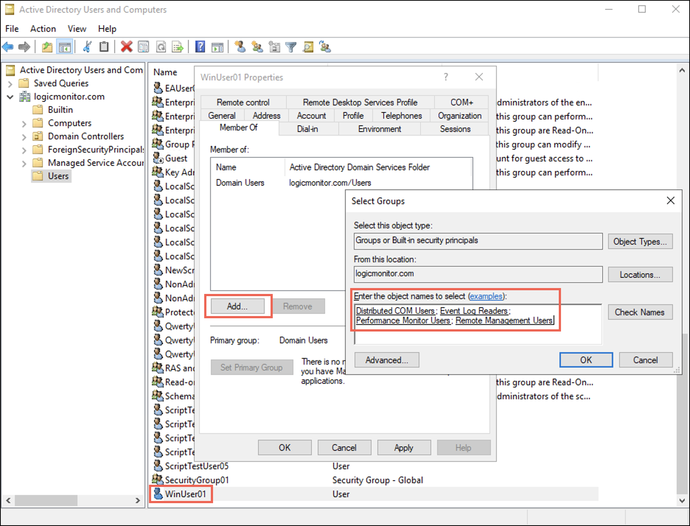
Task: Open the examples link
Action: (x=486, y=296)
